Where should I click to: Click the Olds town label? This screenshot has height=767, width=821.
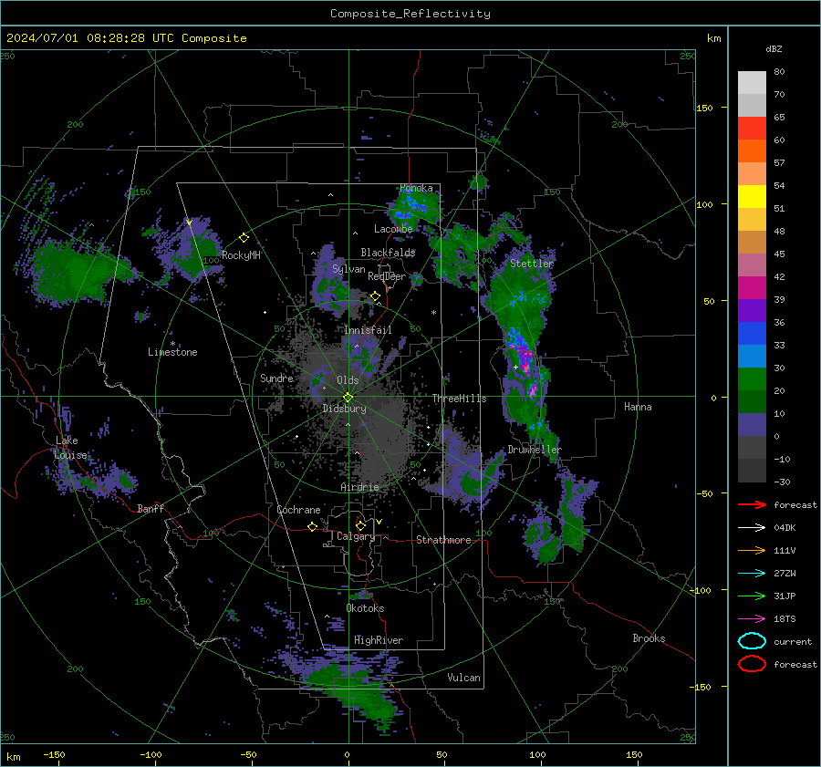[x=348, y=380]
